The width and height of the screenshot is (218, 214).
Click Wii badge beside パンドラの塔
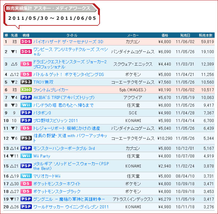click(26, 105)
